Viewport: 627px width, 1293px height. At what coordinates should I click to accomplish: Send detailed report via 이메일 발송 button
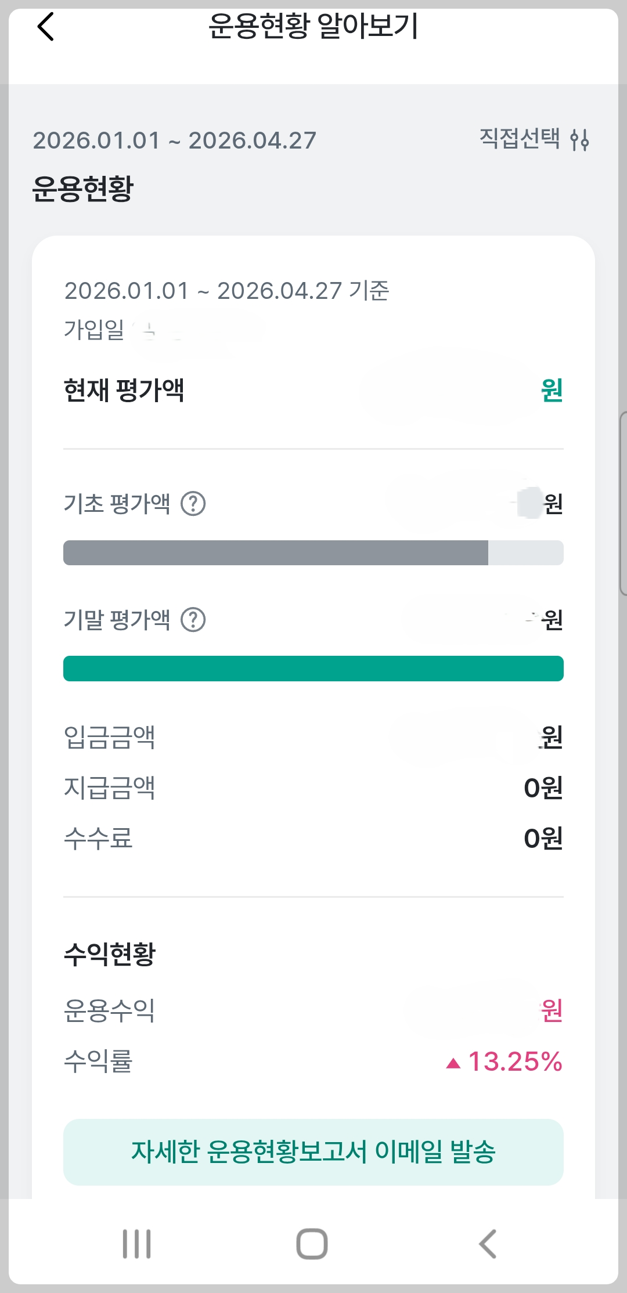(313, 1152)
